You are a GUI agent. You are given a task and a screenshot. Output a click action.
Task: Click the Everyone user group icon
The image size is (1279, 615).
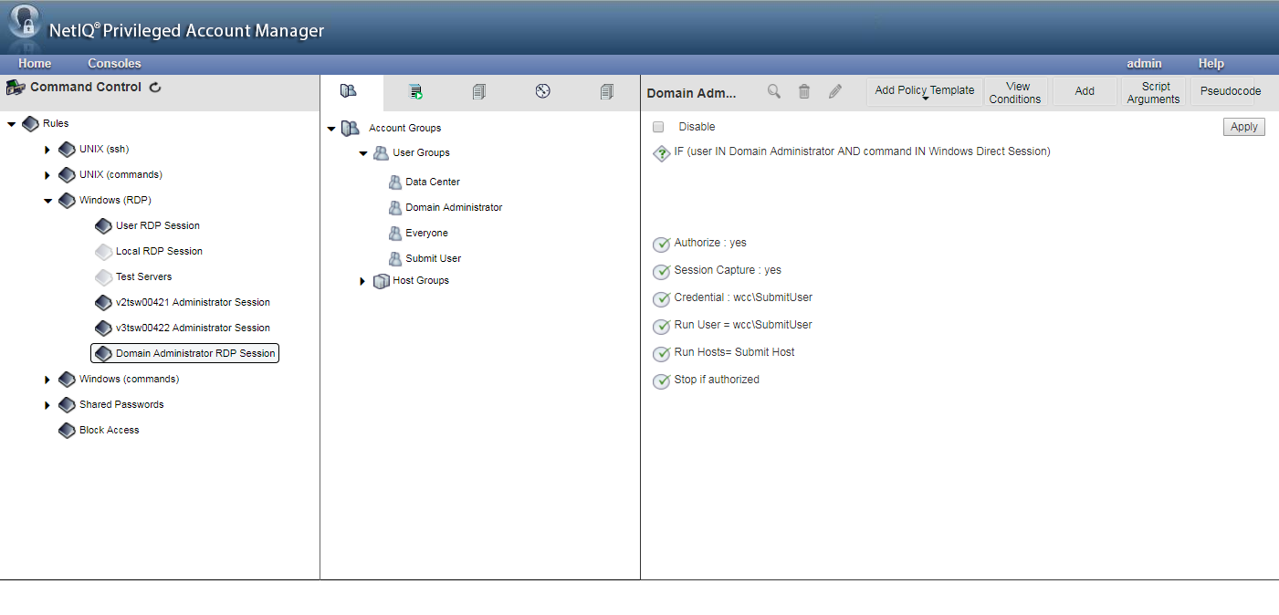point(395,233)
